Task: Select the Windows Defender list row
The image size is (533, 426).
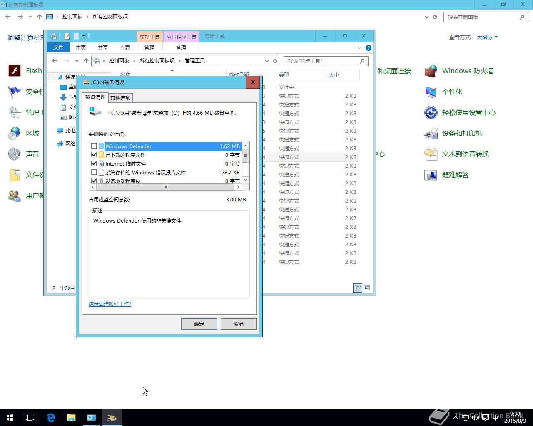Action: tap(166, 146)
